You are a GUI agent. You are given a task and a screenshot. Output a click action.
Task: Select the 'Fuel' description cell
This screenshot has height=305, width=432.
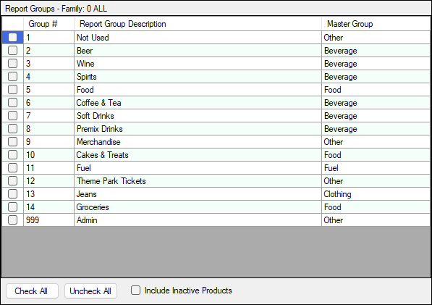coord(198,167)
